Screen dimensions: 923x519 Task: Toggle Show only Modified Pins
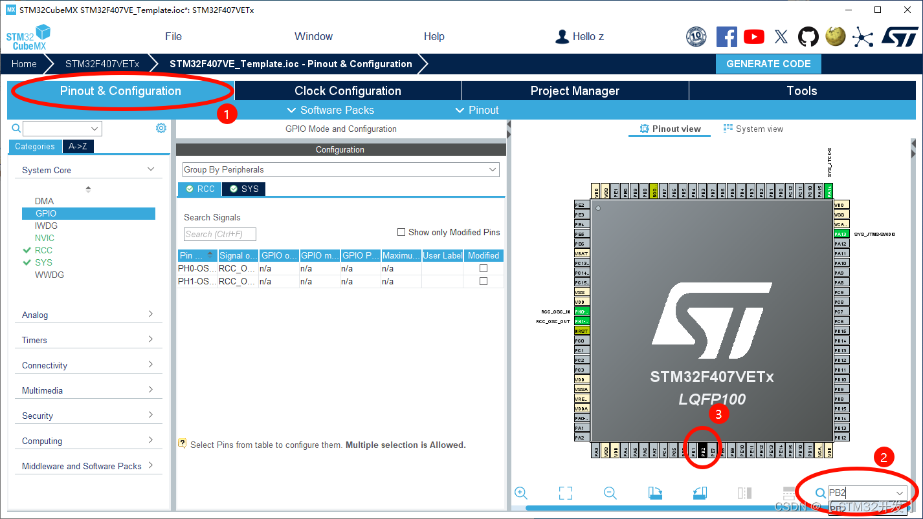401,232
